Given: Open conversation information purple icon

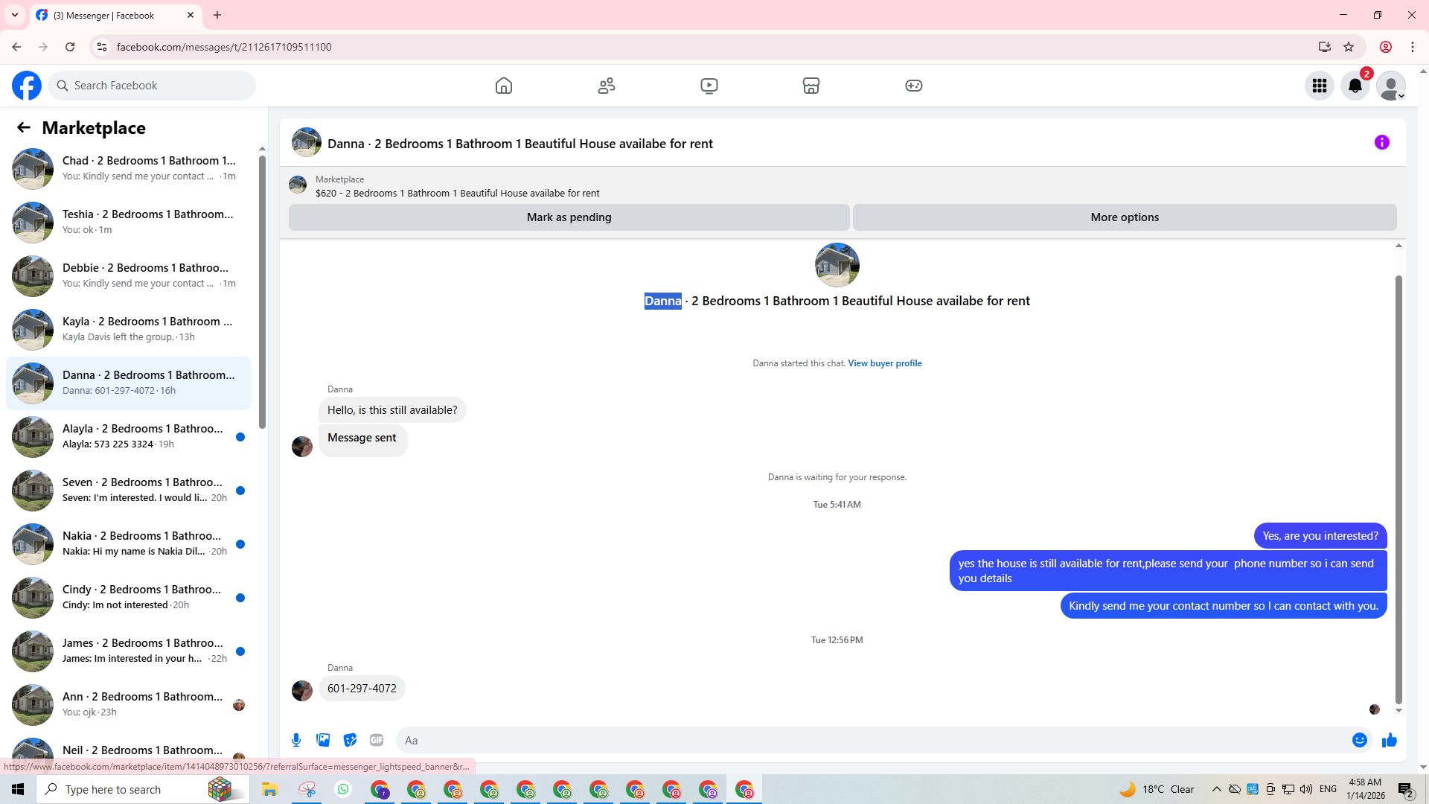Looking at the screenshot, I should [1382, 142].
